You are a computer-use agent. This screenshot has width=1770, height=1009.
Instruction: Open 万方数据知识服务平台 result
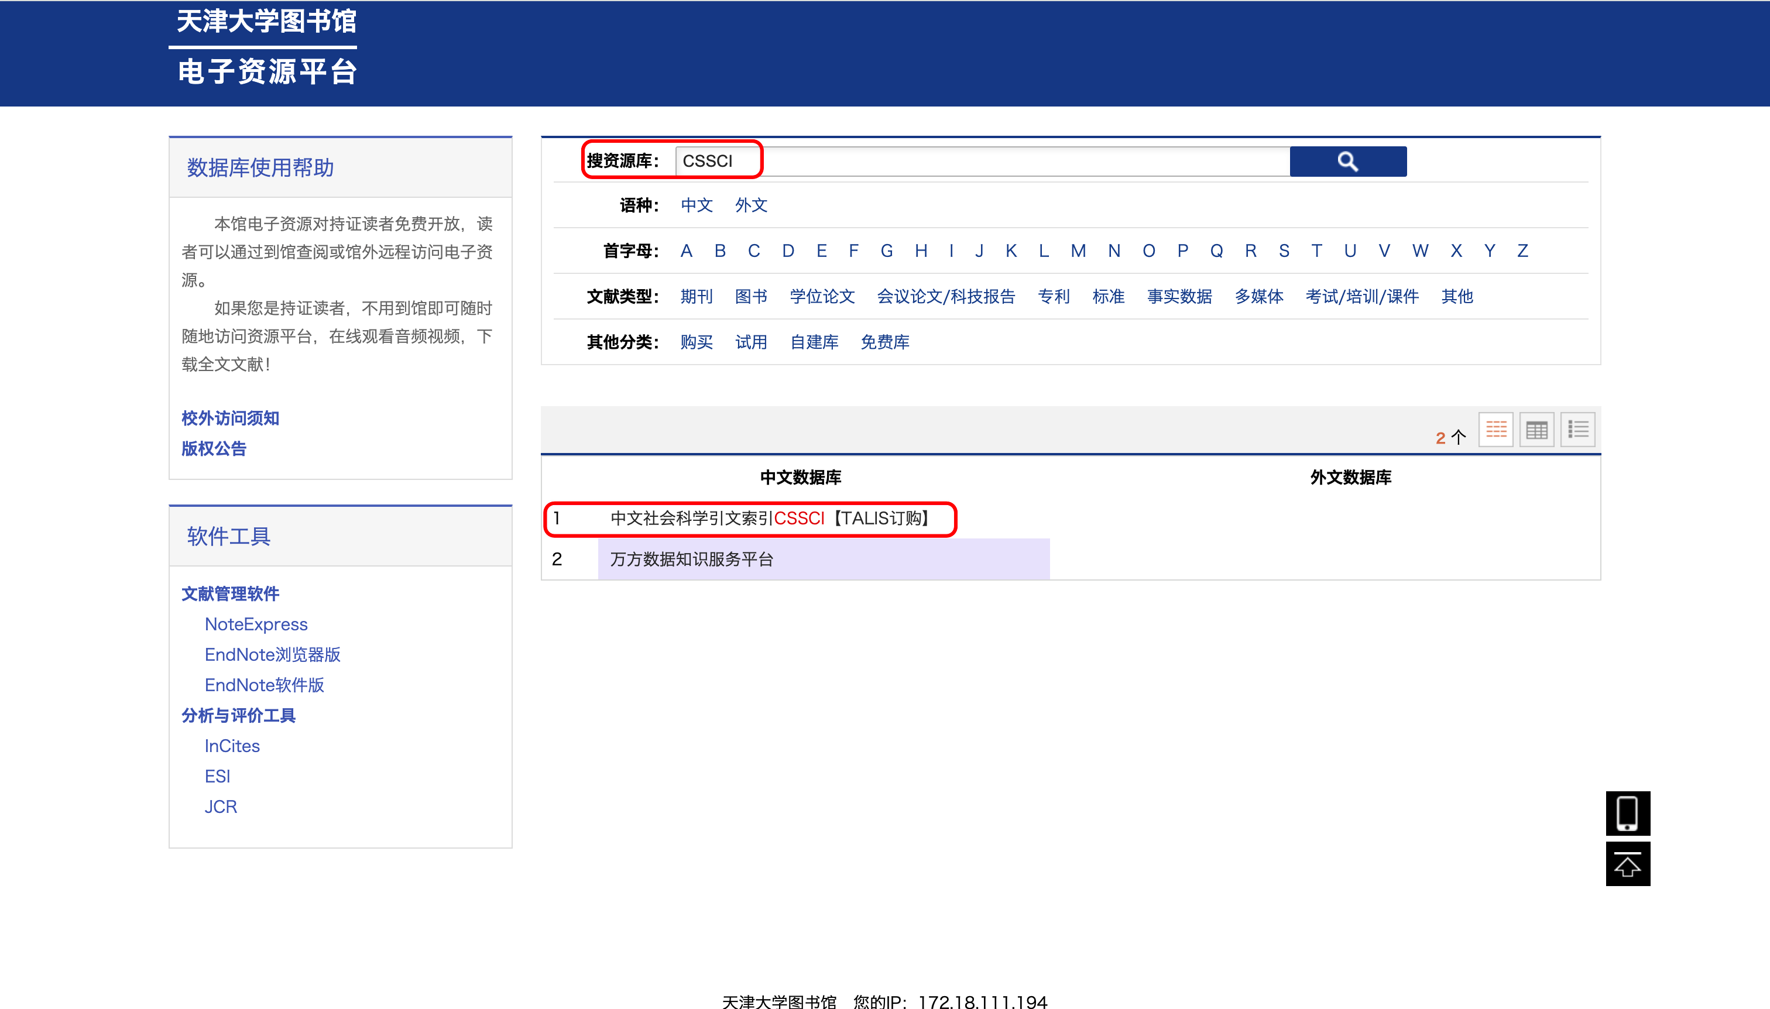click(x=692, y=560)
